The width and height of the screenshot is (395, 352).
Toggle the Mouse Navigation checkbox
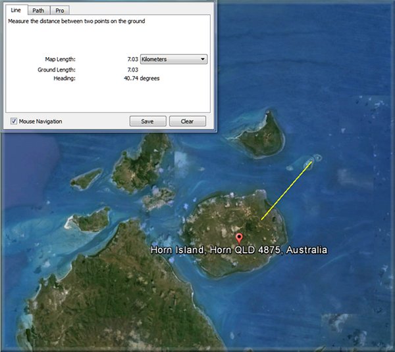[x=14, y=121]
